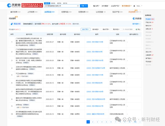Open the 身份不限 filter dropdown
165x126 pixels.
point(85,29)
